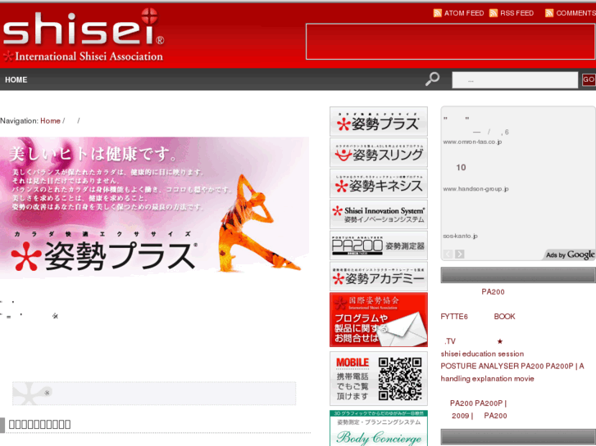Image resolution: width=596 pixels, height=446 pixels.
Task: Click the large 姿勢プラス hero banner
Action: [x=154, y=208]
